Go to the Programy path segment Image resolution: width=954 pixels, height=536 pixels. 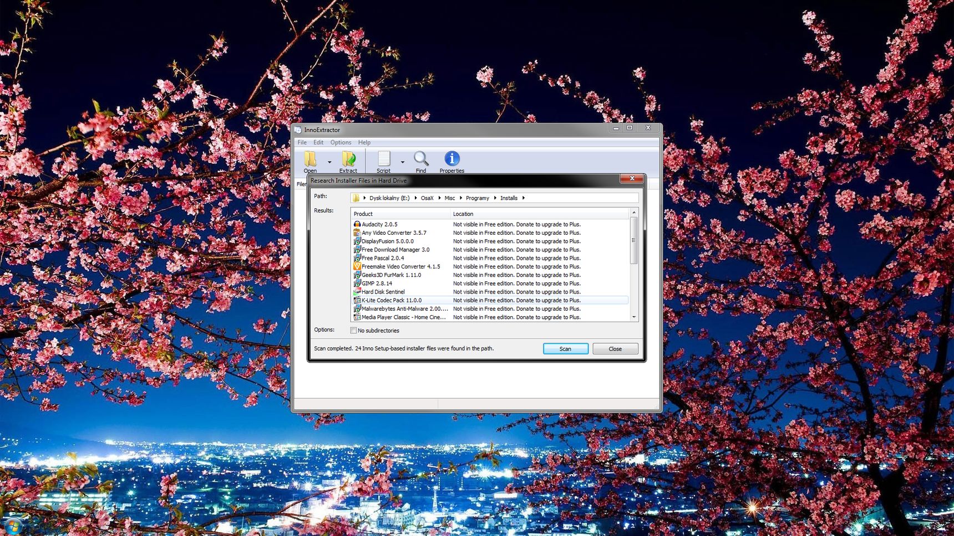click(x=478, y=198)
